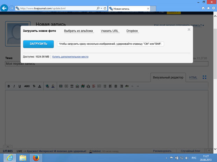Viewport: 217px width, 162px height.
Task: Open the Указать URL tab
Action: 110,31
